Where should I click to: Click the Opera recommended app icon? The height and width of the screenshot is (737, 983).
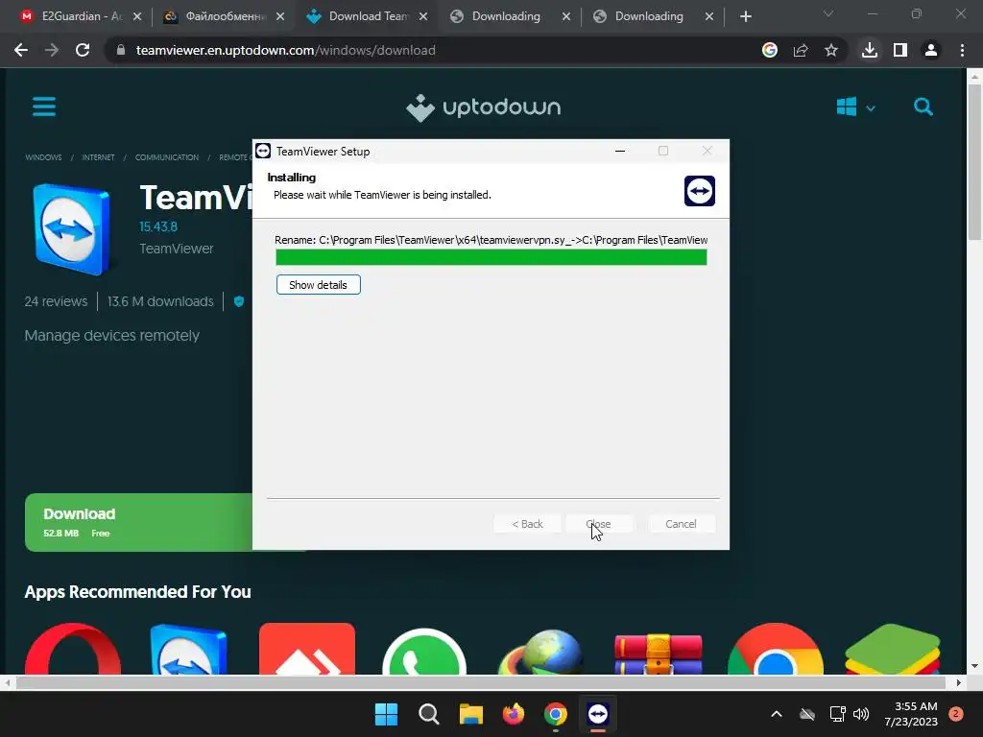(x=73, y=649)
